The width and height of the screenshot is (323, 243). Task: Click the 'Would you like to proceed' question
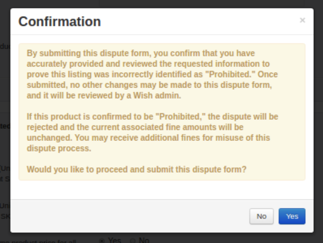136,170
